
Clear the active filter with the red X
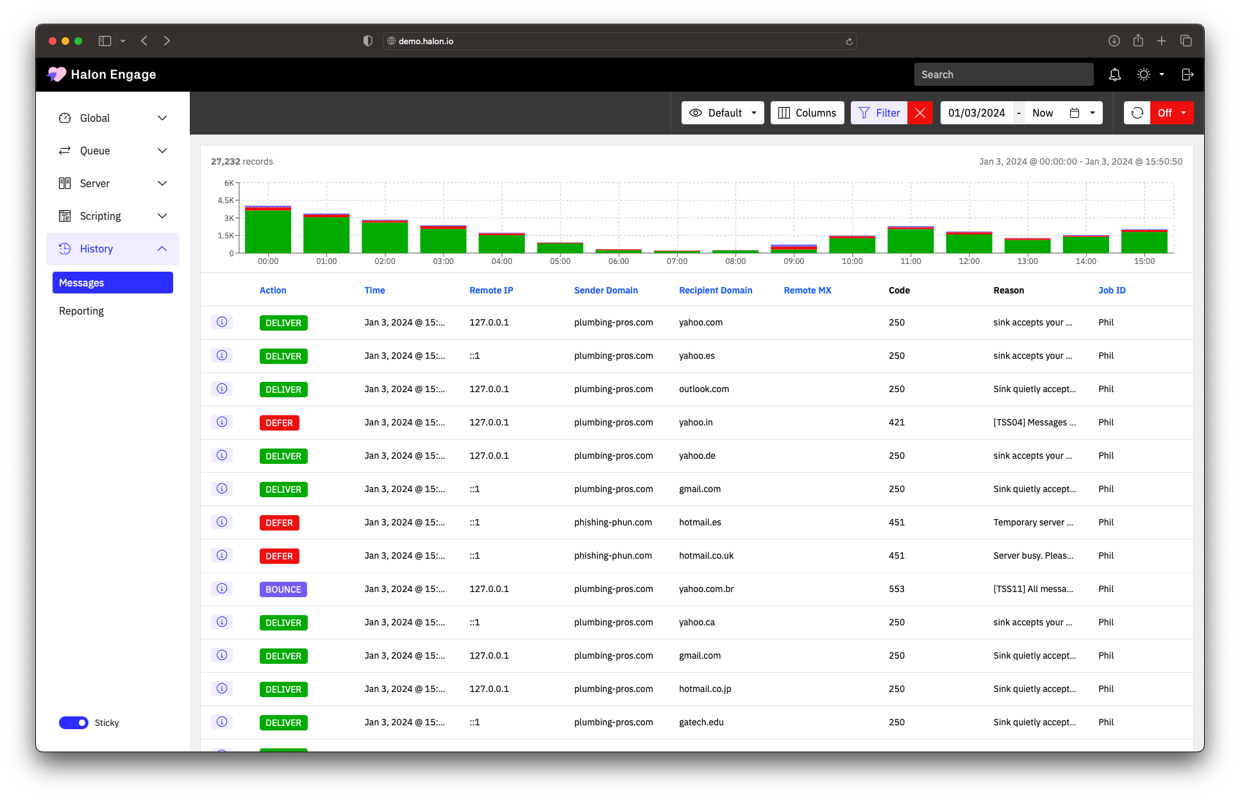pos(920,113)
